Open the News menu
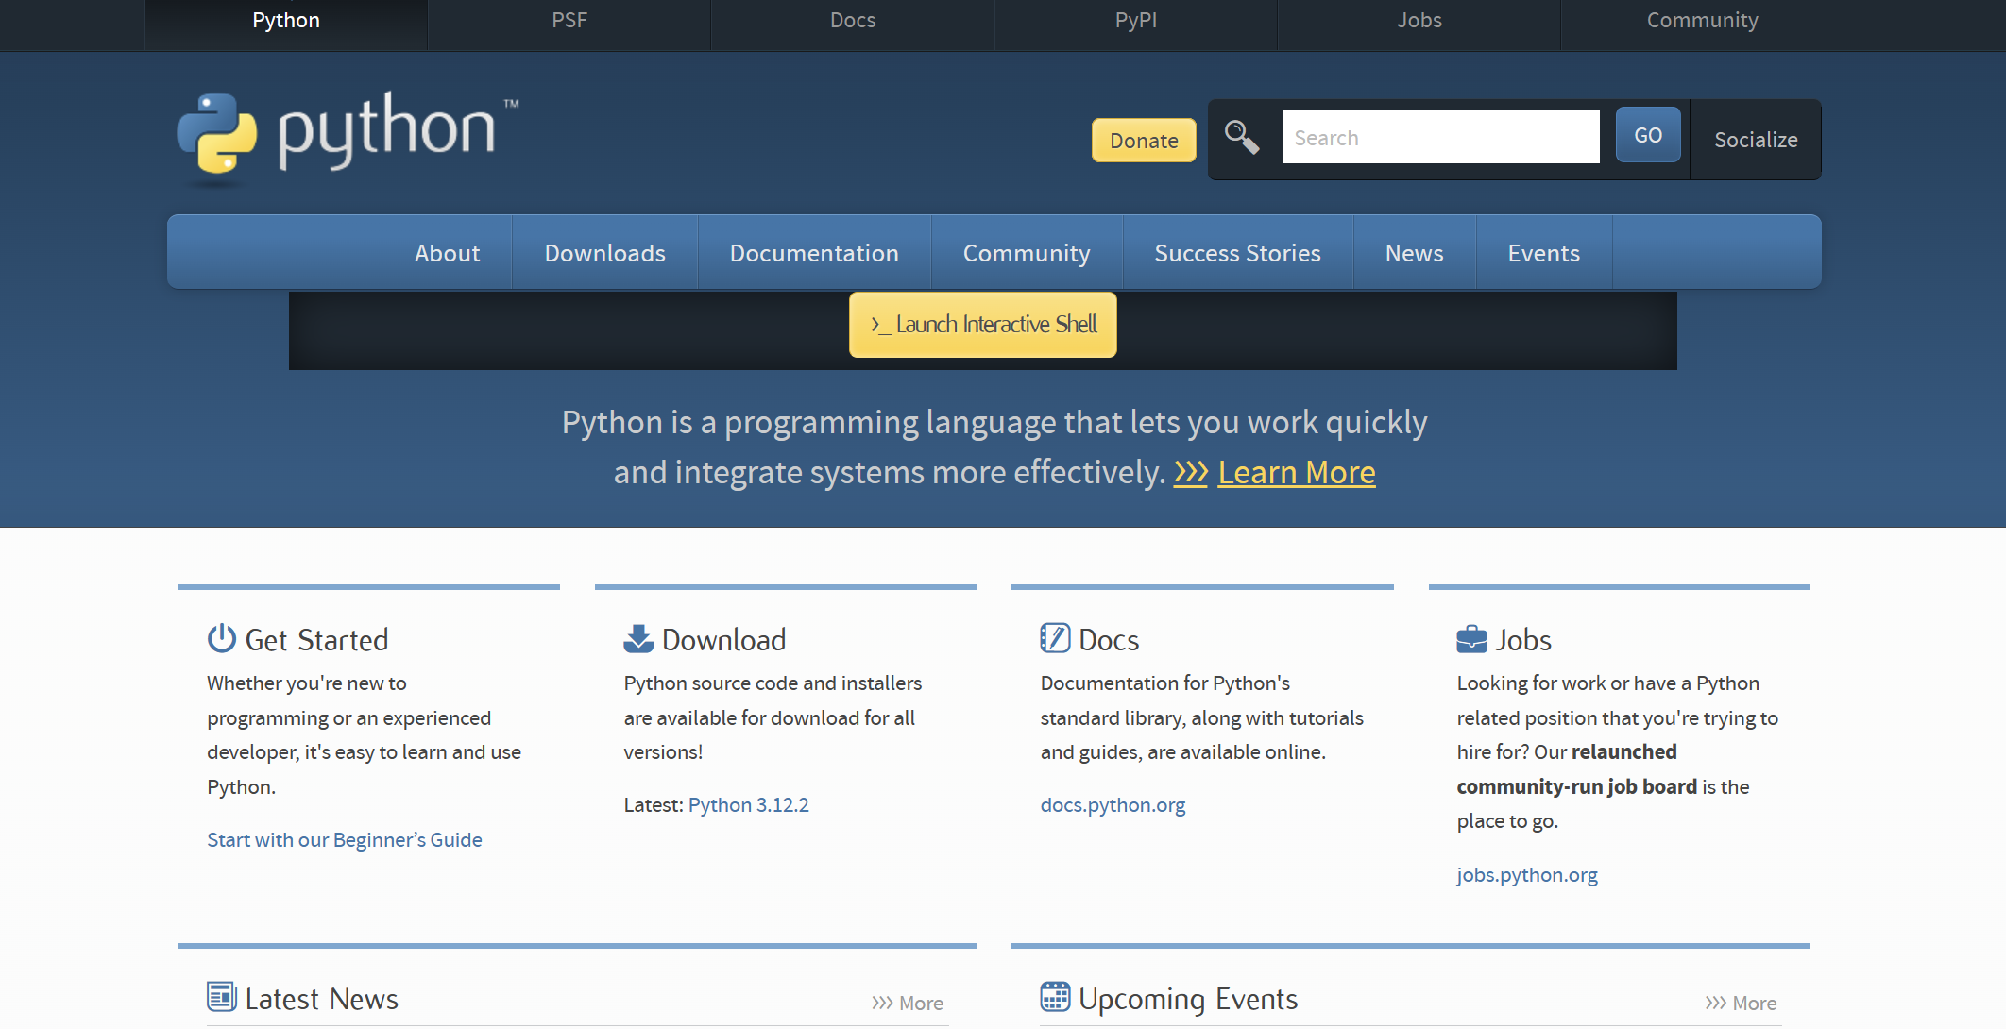Screen dimensions: 2006x1029 click(x=1415, y=253)
